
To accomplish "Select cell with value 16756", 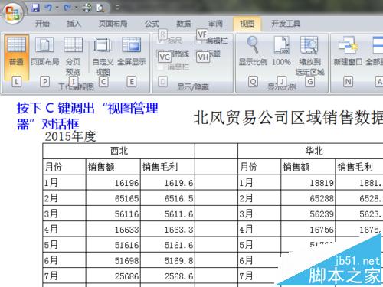I will coord(308,229).
